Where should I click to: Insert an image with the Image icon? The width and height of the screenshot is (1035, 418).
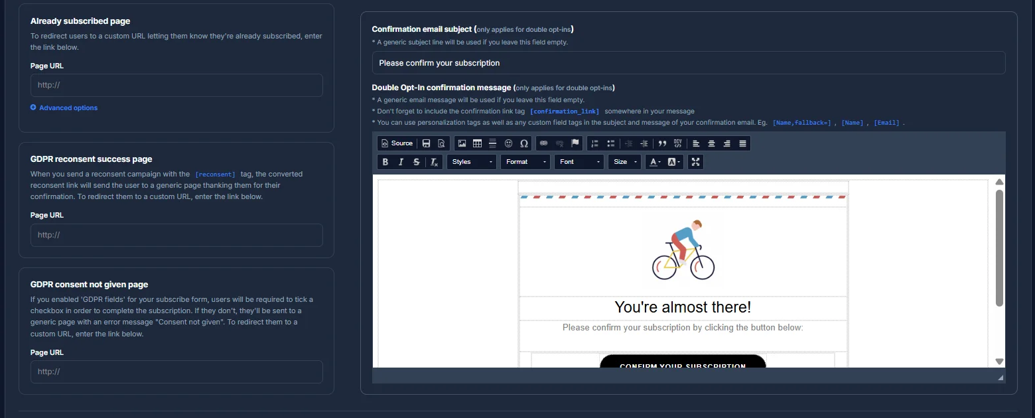[462, 143]
